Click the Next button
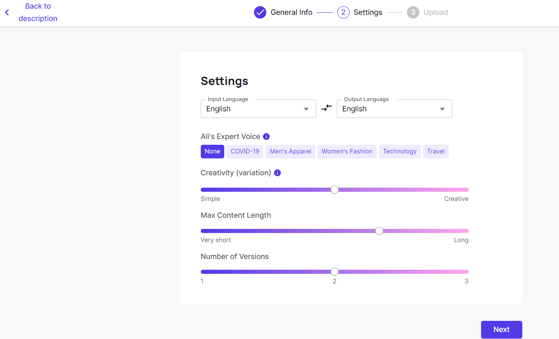The width and height of the screenshot is (559, 339). coord(501,330)
